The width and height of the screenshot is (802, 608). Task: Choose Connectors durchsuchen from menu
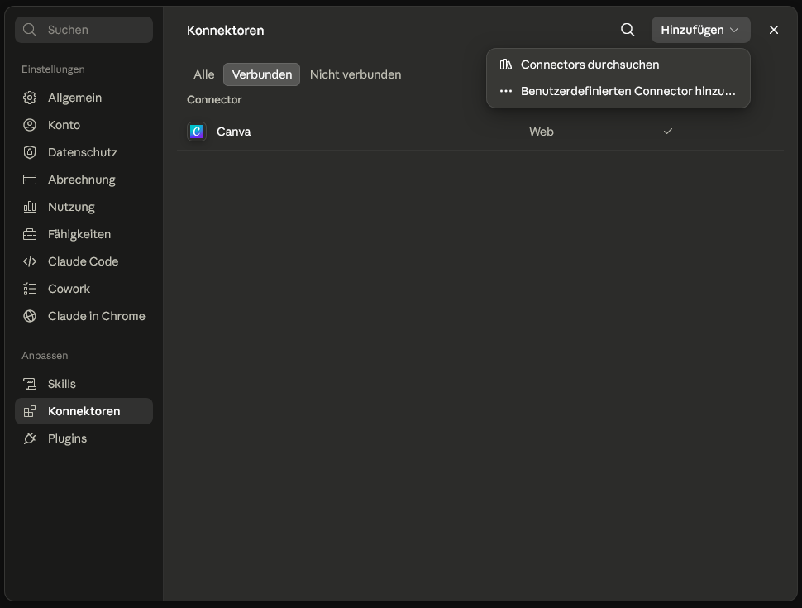pyautogui.click(x=618, y=65)
